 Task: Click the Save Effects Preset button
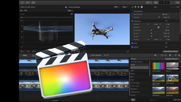(170, 51)
